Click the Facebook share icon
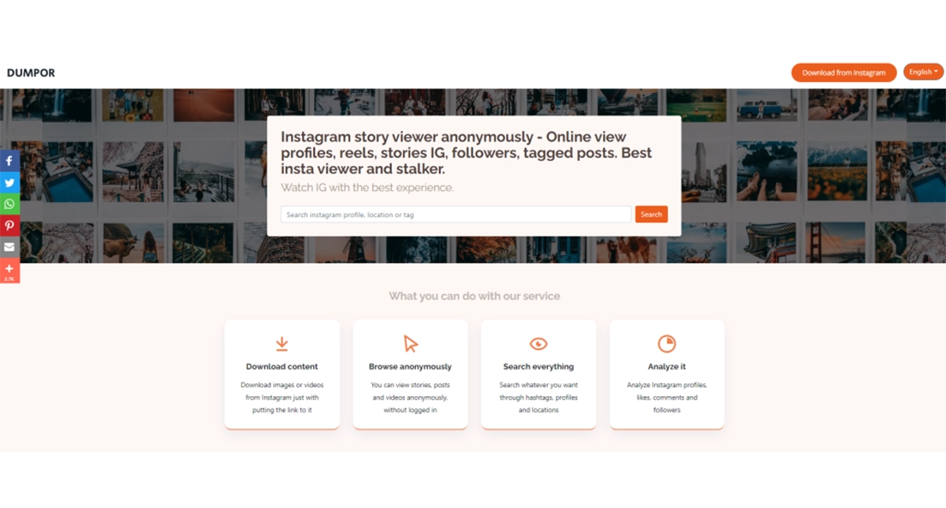 [9, 161]
